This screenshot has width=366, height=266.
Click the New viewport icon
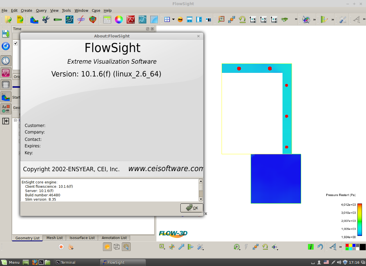(x=180, y=19)
